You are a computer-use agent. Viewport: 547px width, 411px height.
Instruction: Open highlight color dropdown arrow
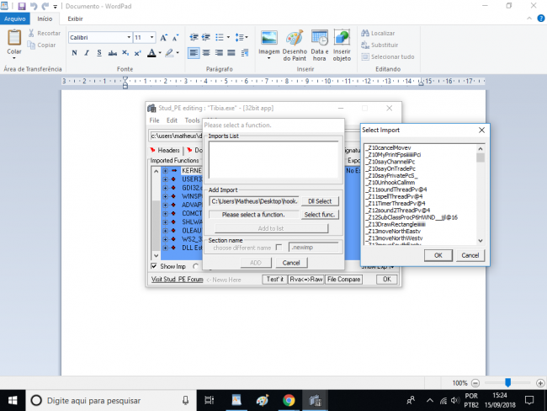tap(178, 53)
